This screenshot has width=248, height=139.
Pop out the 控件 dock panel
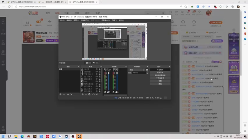169,67
